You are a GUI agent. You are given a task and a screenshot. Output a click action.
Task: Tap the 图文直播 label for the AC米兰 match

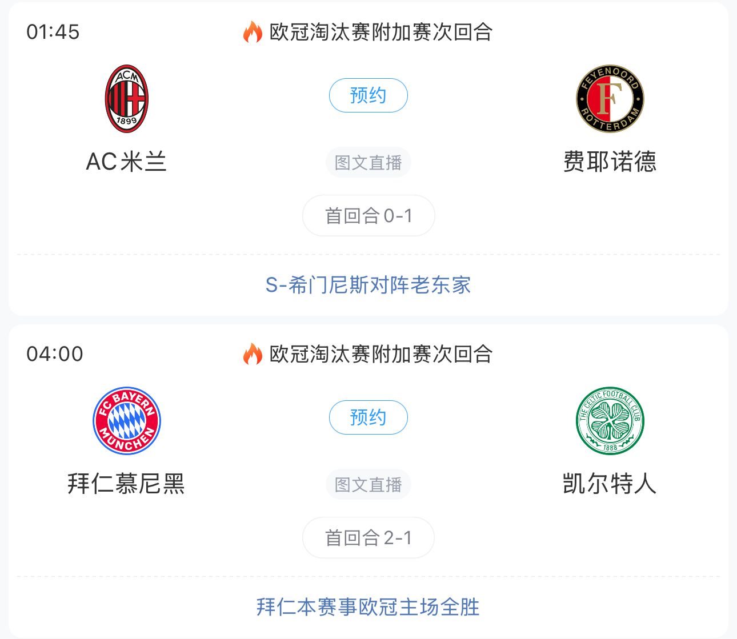click(368, 162)
